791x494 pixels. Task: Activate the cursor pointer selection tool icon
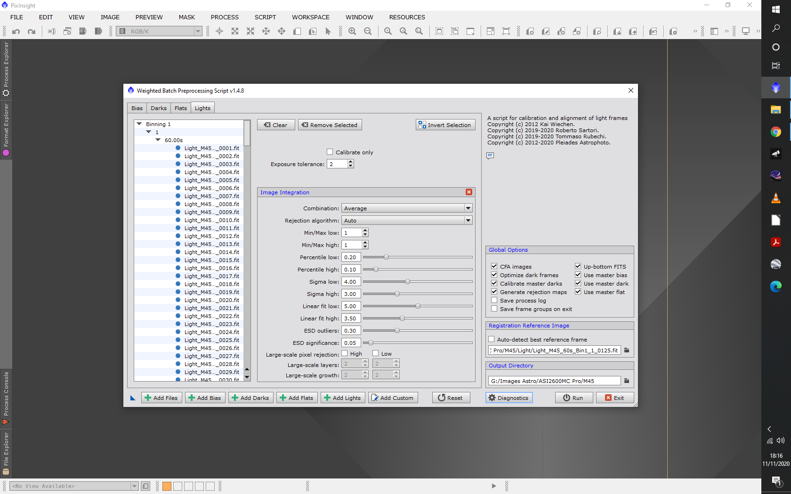328,32
